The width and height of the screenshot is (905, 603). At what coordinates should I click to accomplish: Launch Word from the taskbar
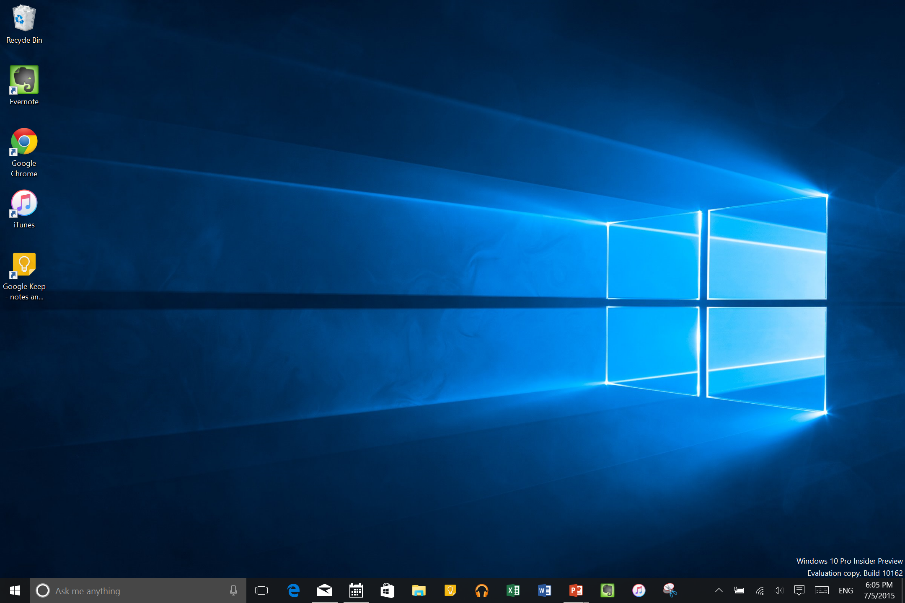click(544, 590)
